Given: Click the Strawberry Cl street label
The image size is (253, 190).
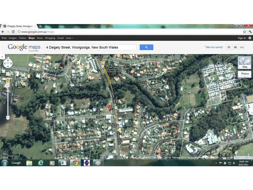Looking at the screenshot, I should coord(80,83).
